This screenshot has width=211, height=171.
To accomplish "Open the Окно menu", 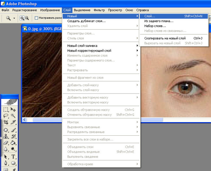I will click(129, 10).
